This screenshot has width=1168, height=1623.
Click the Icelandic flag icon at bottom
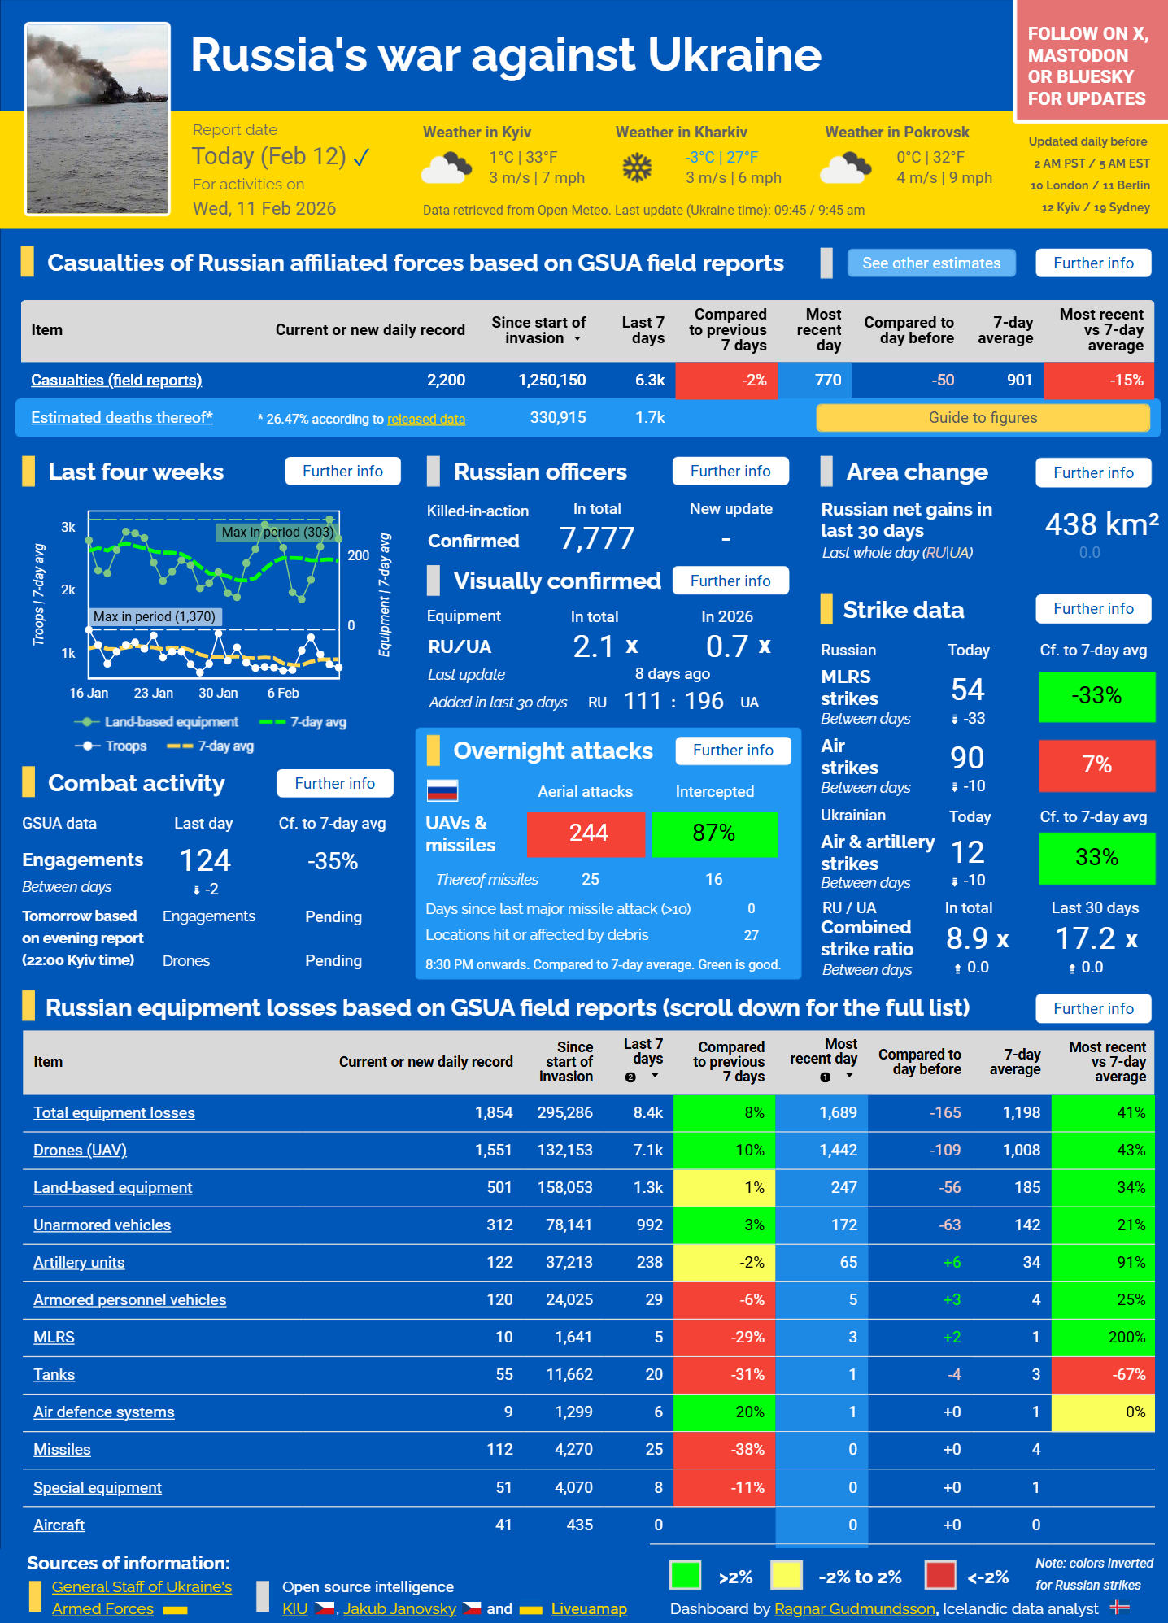(x=1120, y=1607)
